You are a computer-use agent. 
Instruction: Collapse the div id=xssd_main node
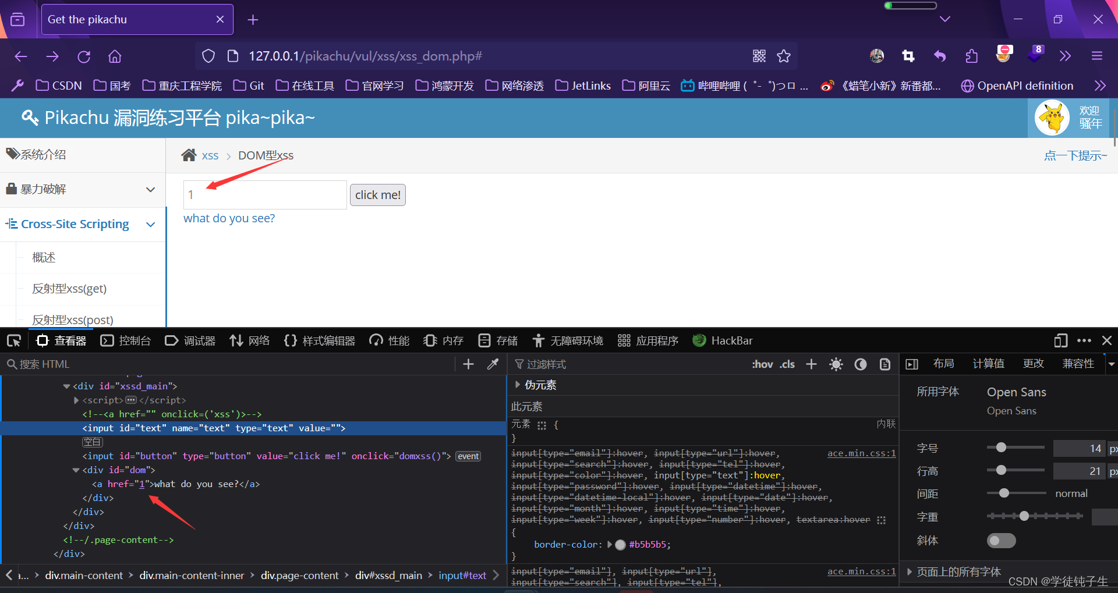coord(66,386)
